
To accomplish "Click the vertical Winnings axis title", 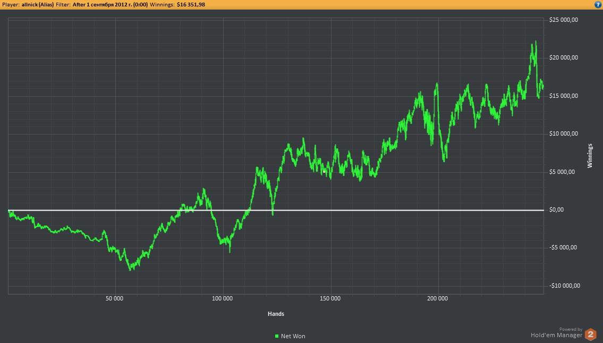I will tap(590, 156).
